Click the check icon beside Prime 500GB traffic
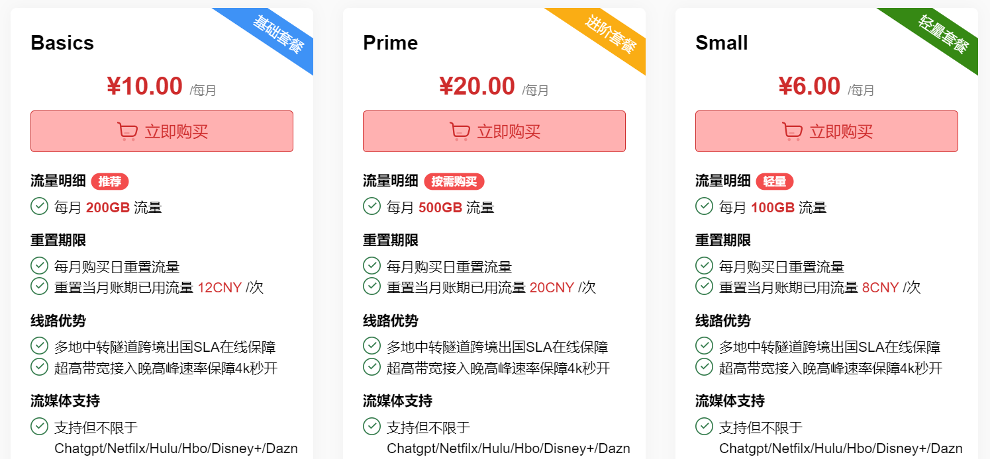This screenshot has width=990, height=459. (371, 206)
